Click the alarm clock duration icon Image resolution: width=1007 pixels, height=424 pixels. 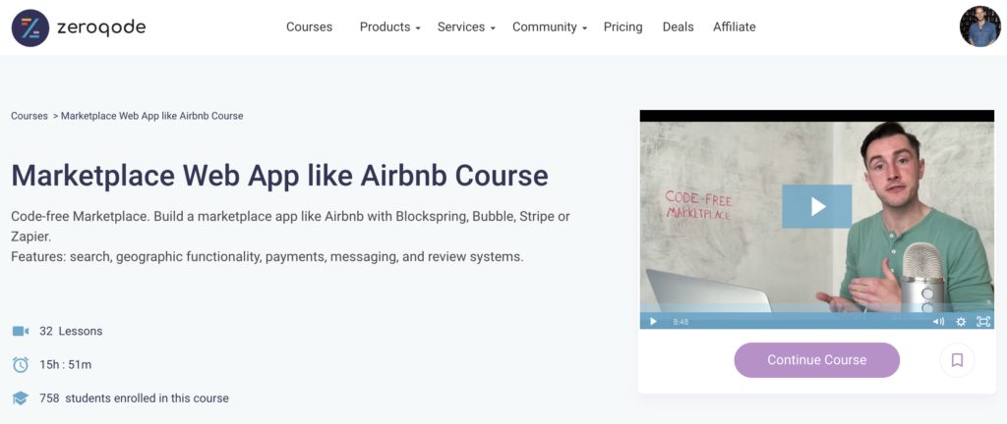[x=21, y=364]
